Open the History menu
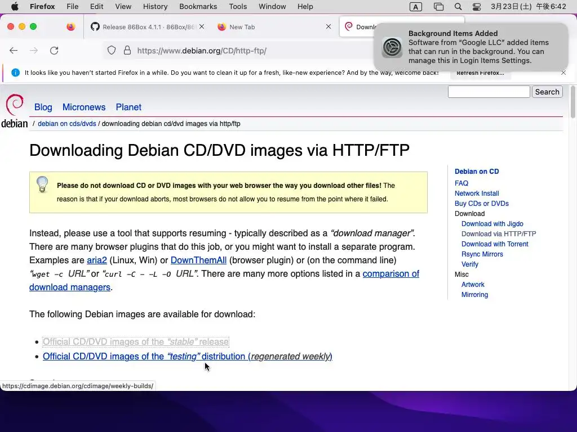The image size is (577, 432). click(x=156, y=7)
